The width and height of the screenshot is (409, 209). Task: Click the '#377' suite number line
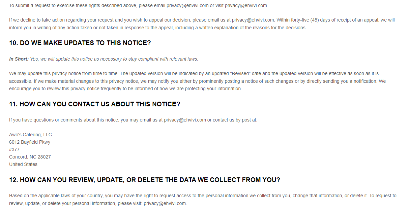click(14, 149)
